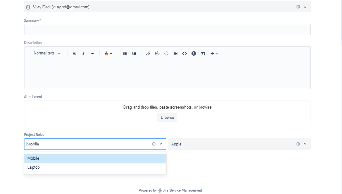
Task: Insert a numbered list
Action: coord(134,54)
